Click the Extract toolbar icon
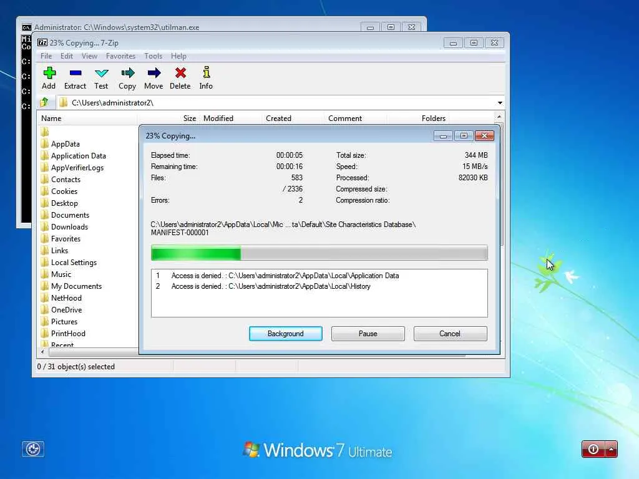Viewport: 639px width, 479px height. click(75, 78)
